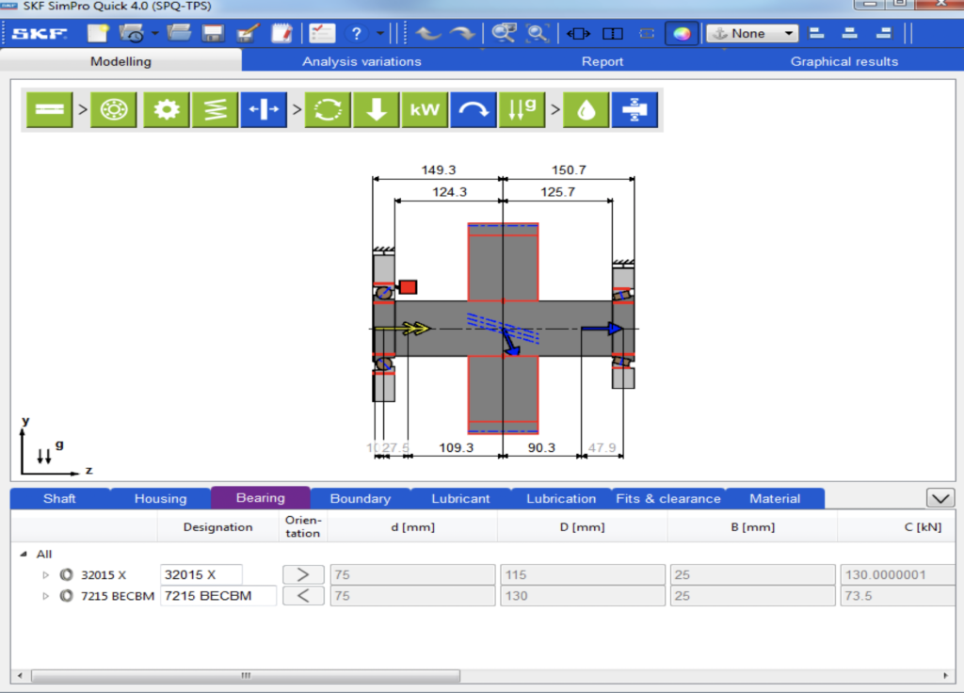Click the undo arrow button

point(429,34)
